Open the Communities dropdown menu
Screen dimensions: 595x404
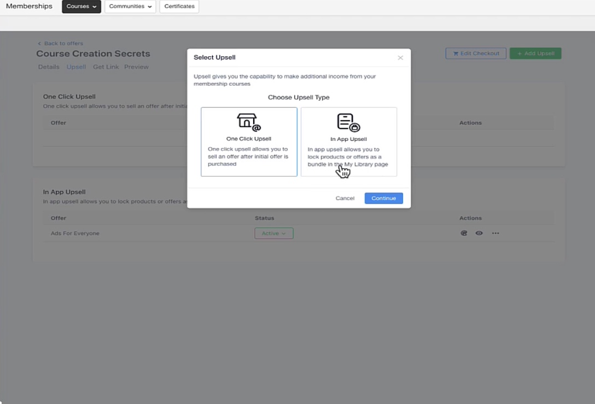(x=130, y=7)
